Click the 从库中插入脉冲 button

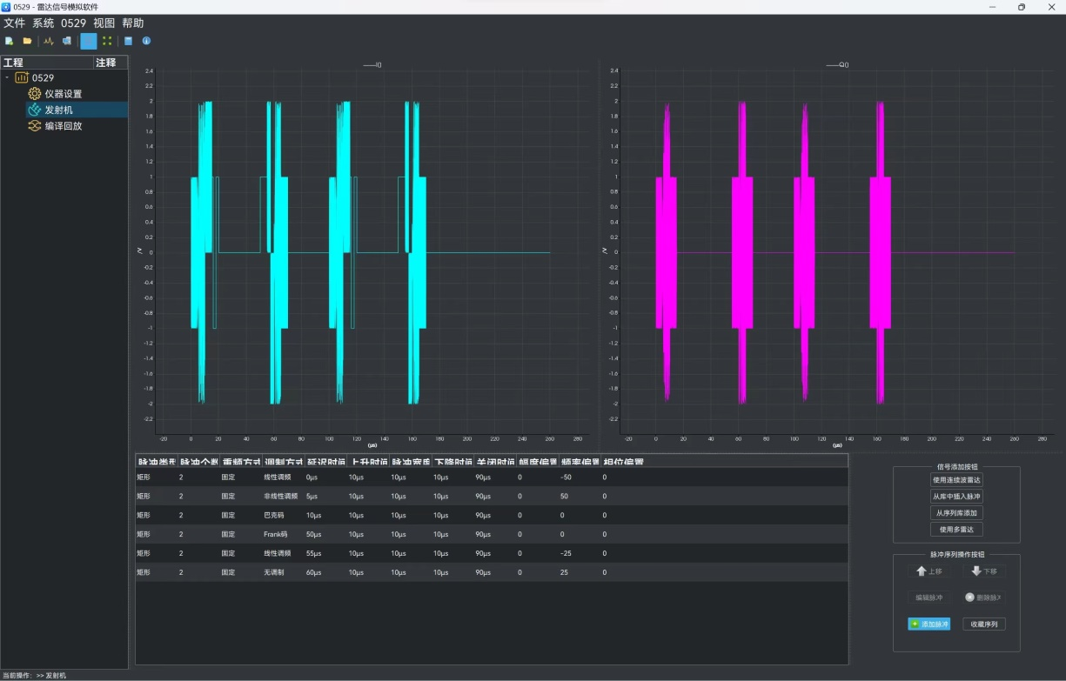click(956, 497)
